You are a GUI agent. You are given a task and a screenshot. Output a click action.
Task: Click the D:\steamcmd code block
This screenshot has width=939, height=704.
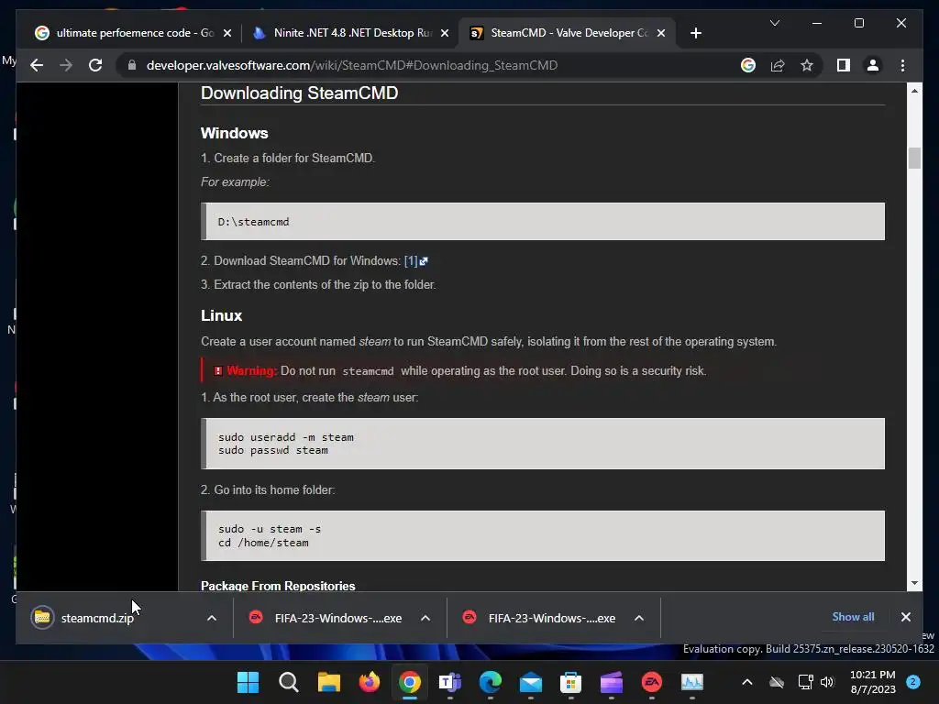543,222
